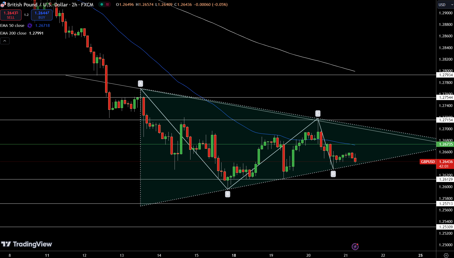The height and width of the screenshot is (258, 454).
Task: Click the lightning flash icon near the time axis
Action: point(355,246)
